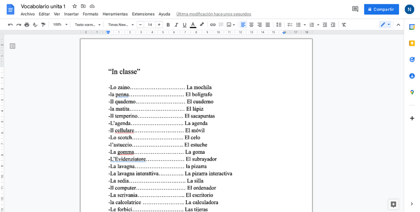Expand the Times New Roman font dropdown
Screen dimensions: 420x212
tap(120, 25)
